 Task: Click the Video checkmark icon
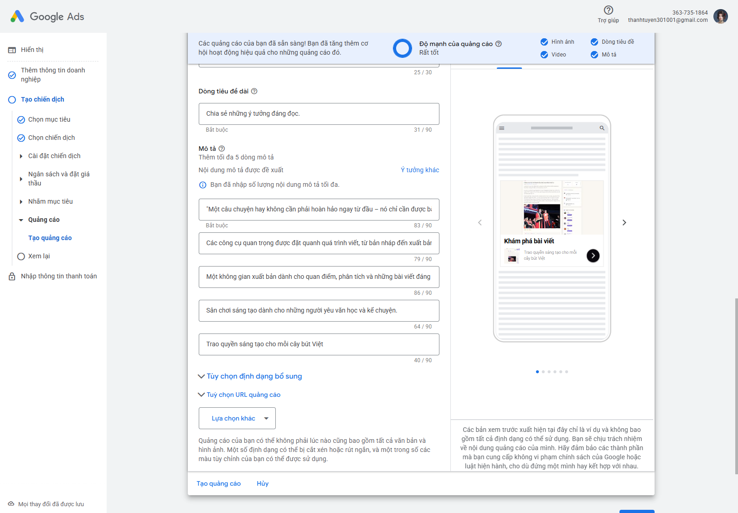[x=544, y=55]
